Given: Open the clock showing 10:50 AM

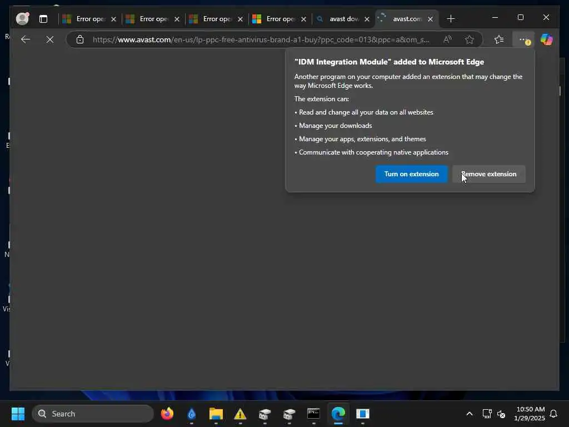Looking at the screenshot, I should pyautogui.click(x=530, y=414).
